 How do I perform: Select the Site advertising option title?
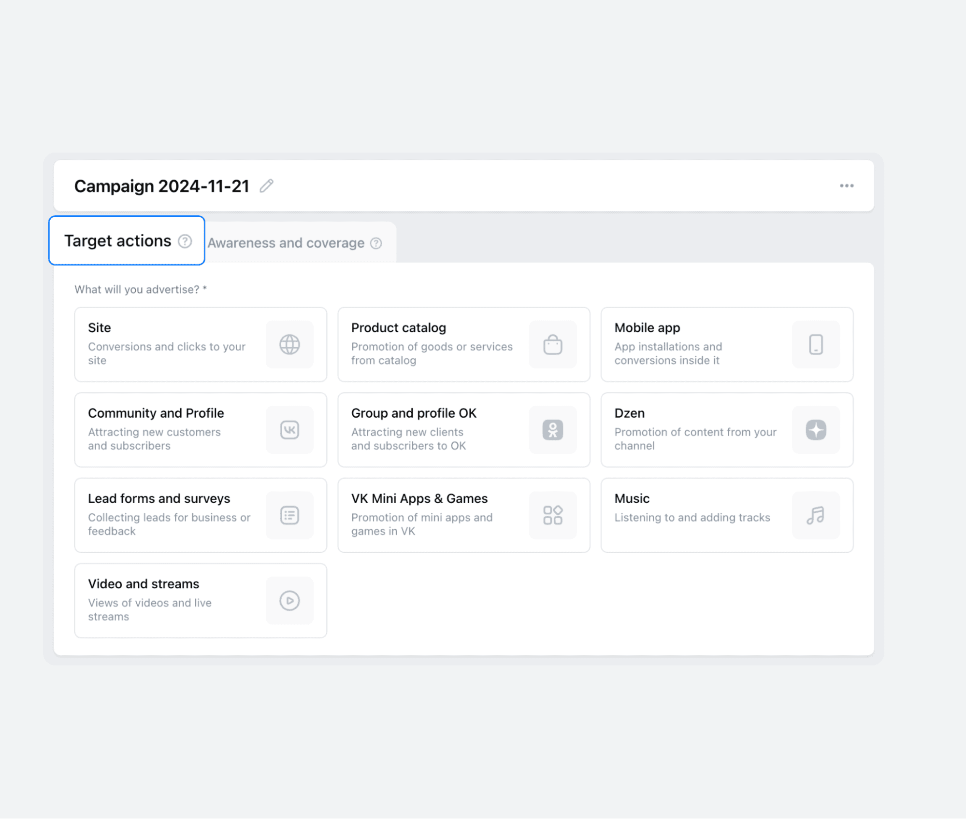pyautogui.click(x=100, y=328)
